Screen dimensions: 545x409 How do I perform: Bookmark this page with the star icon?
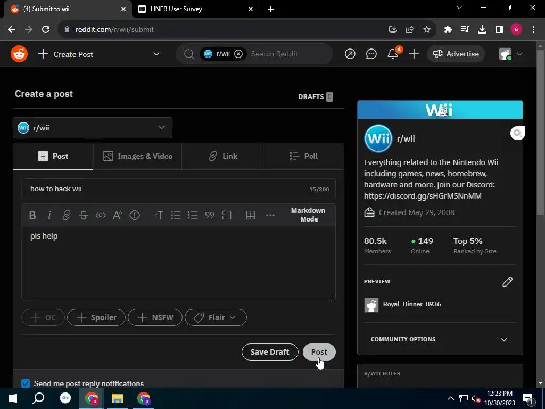tap(427, 30)
